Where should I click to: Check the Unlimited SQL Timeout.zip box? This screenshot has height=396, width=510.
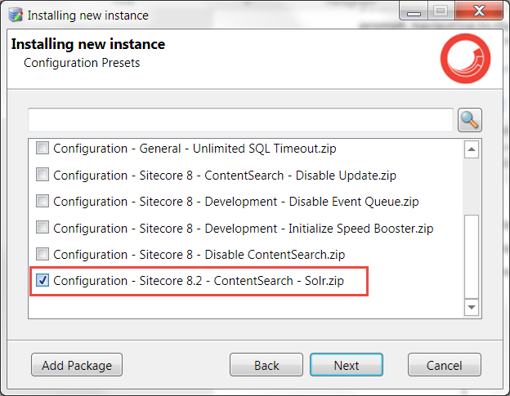[x=42, y=148]
